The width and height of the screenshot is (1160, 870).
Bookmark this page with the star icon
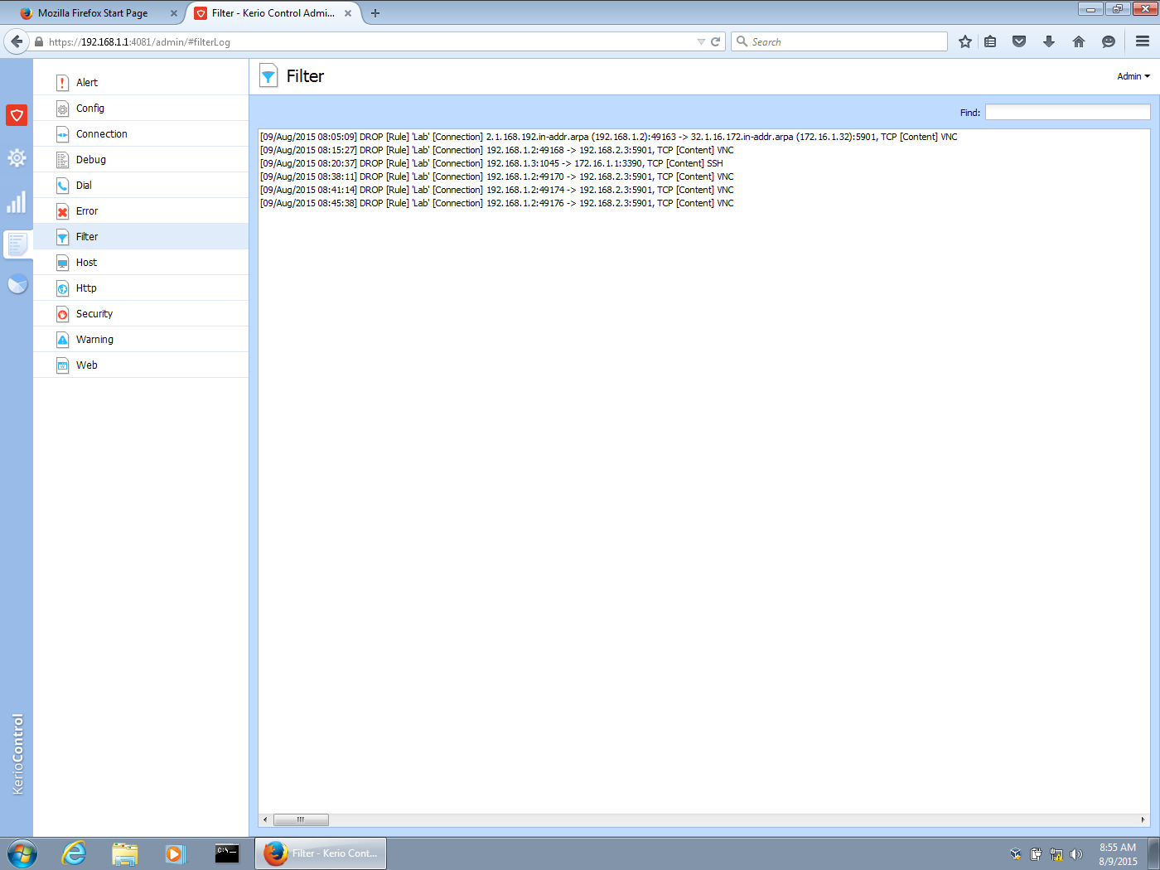click(x=965, y=41)
